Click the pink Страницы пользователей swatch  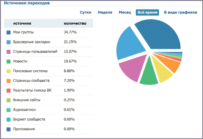point(8,52)
